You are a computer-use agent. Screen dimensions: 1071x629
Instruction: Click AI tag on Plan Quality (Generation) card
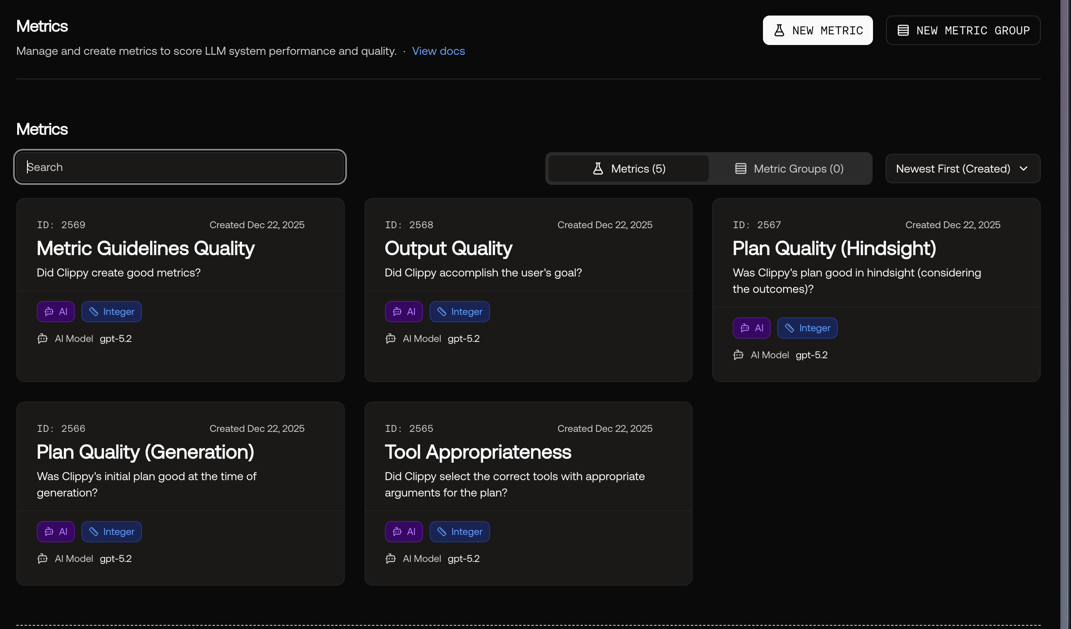[56, 532]
